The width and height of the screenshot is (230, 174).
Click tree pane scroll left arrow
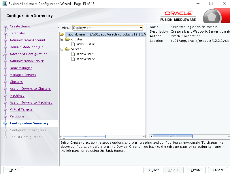(61, 136)
